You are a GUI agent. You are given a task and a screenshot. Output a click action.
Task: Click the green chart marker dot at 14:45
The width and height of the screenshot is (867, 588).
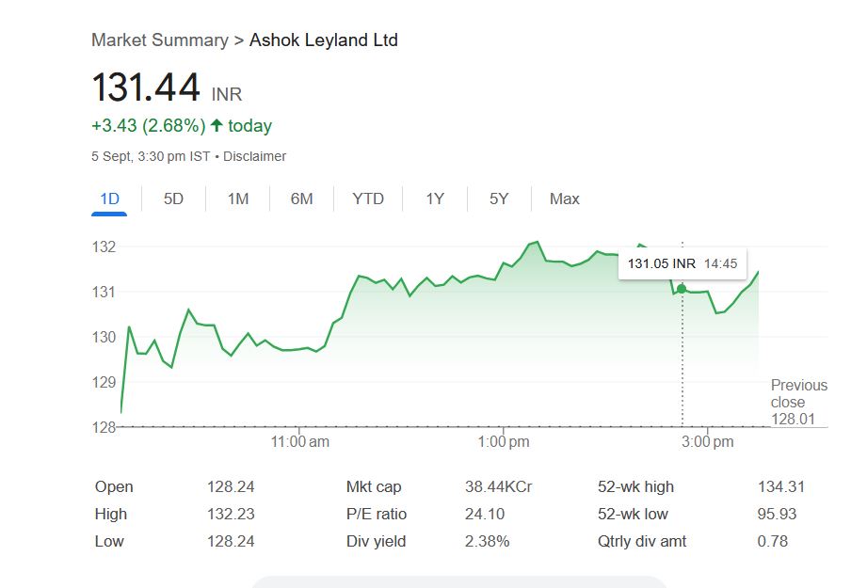click(682, 289)
